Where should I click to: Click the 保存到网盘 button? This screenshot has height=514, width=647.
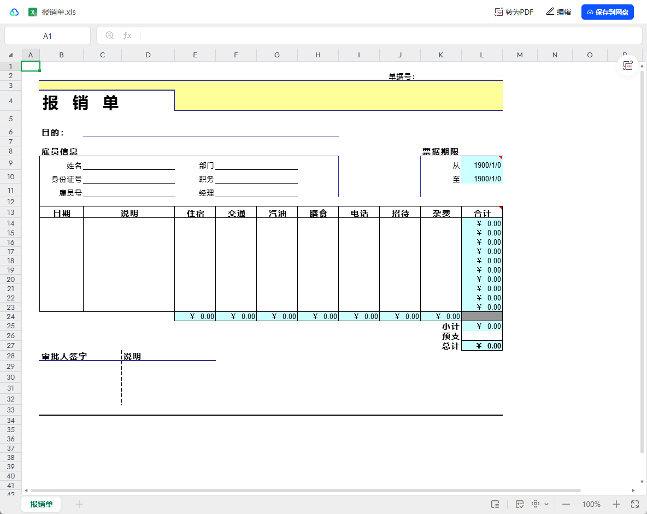point(607,12)
